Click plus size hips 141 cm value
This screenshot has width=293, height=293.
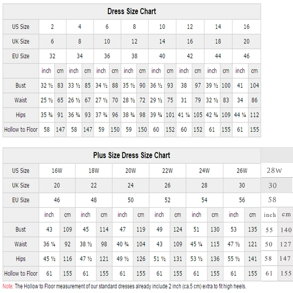point(252,259)
